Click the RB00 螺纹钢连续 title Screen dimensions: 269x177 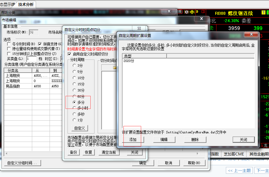234,13
